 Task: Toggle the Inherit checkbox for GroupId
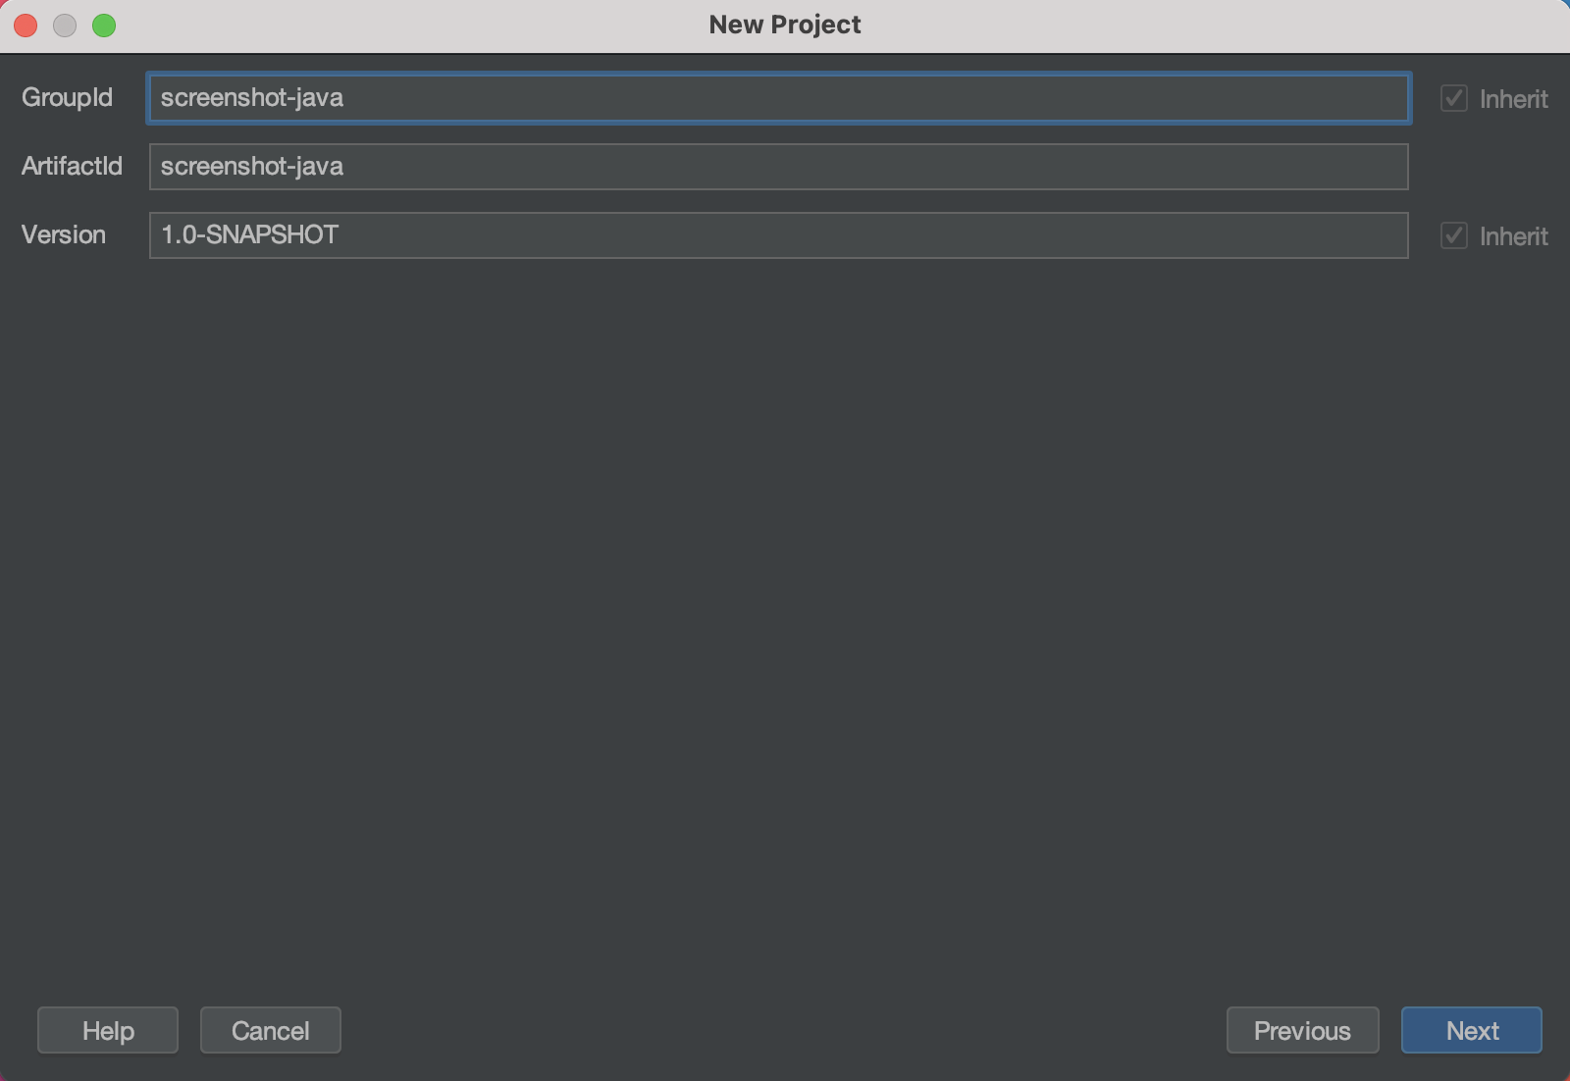click(x=1453, y=98)
